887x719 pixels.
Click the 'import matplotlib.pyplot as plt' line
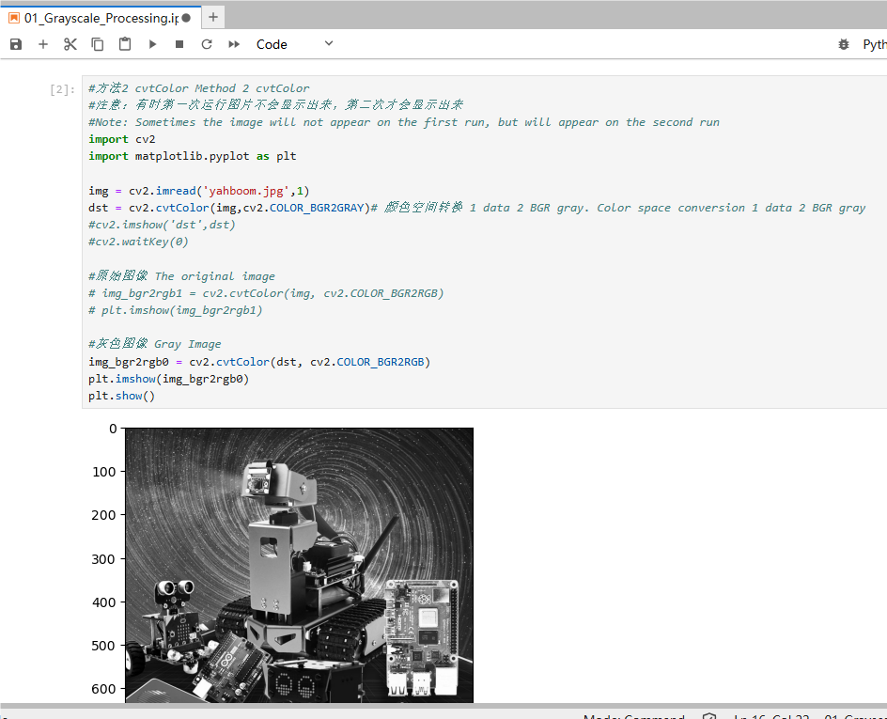(193, 156)
